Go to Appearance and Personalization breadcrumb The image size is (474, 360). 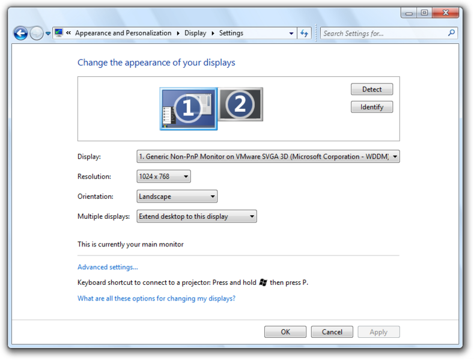point(123,33)
